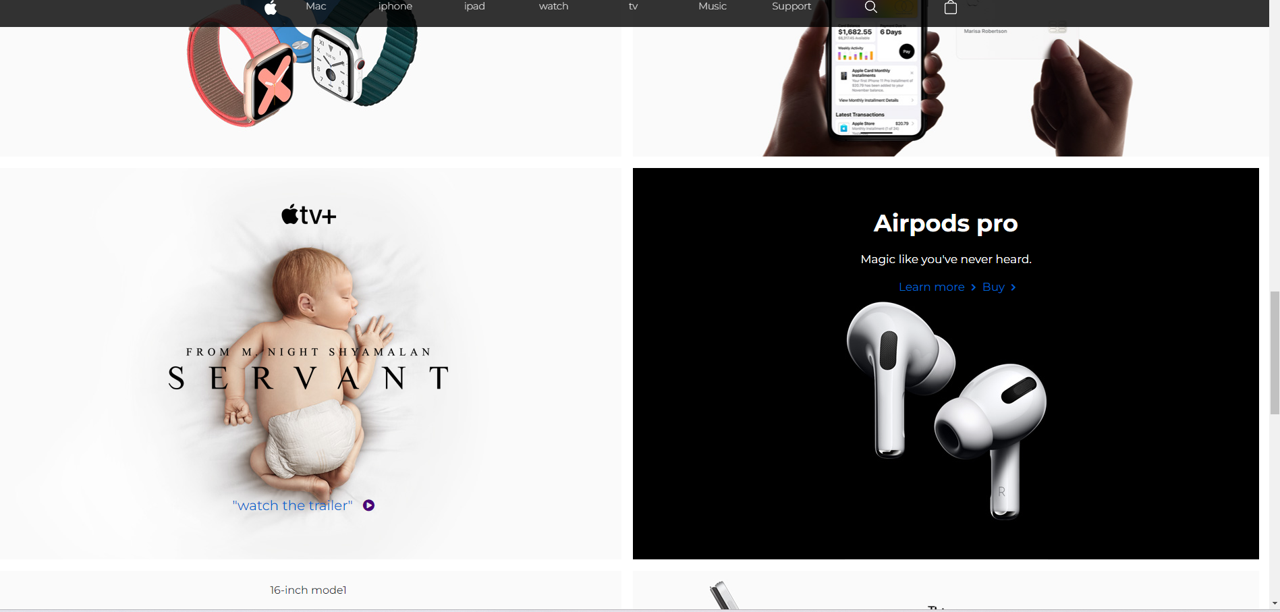Click the Apple logo in navbar

point(271,7)
